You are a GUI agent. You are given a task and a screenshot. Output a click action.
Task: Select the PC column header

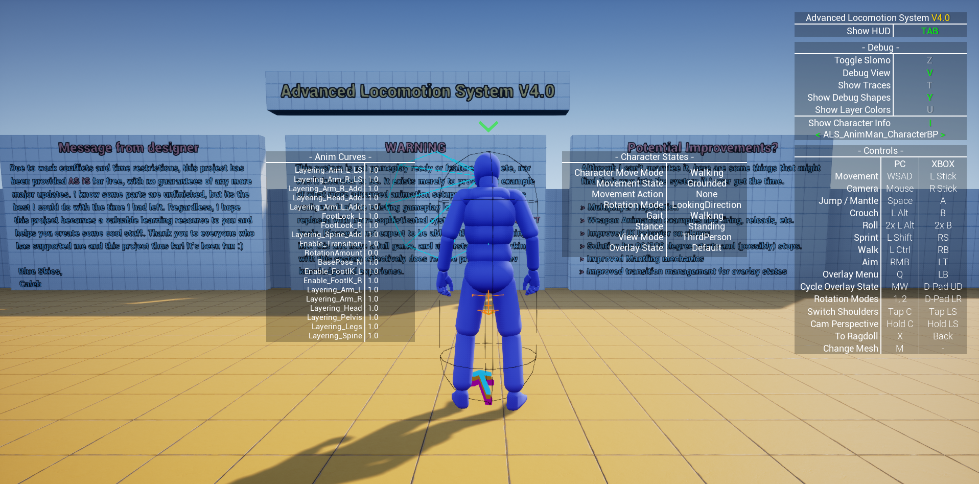900,164
